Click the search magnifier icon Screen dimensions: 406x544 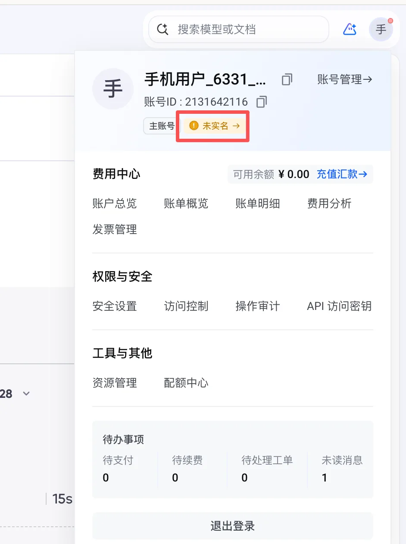point(162,29)
